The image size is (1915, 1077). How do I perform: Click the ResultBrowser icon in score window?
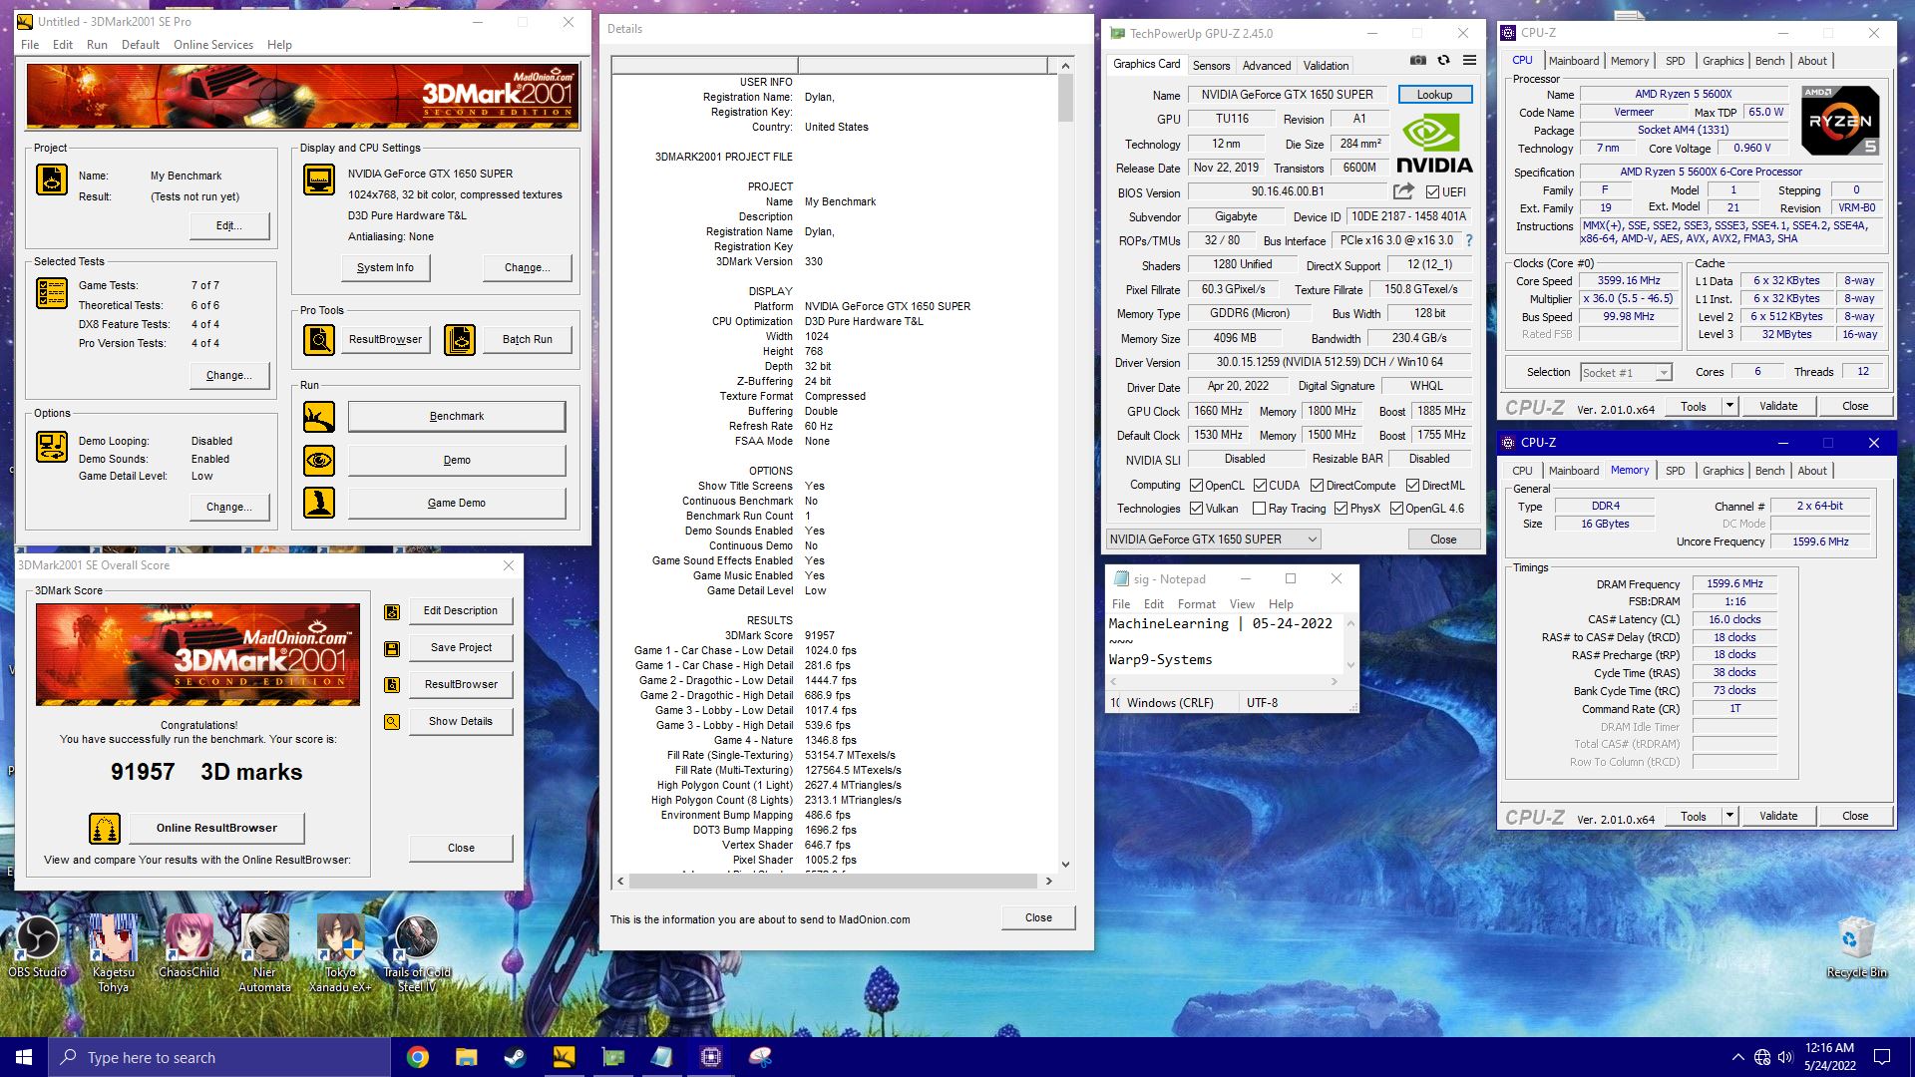click(x=392, y=685)
